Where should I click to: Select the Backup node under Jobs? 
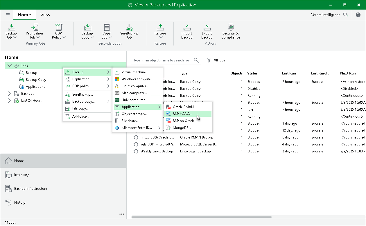pos(31,73)
